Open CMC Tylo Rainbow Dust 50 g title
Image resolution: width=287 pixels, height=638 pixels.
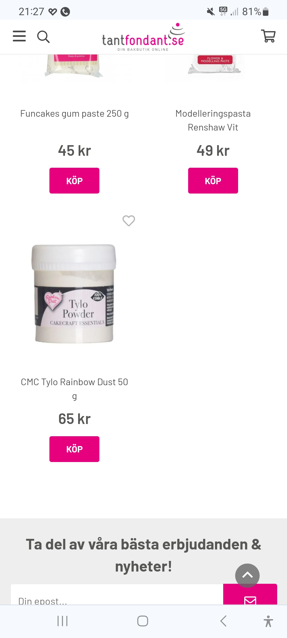coord(74,389)
